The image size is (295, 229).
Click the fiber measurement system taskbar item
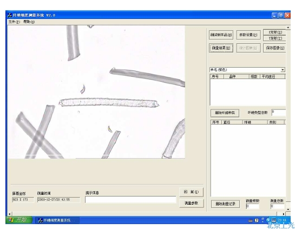click(57, 220)
